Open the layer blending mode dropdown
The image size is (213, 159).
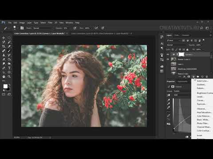pos(177,45)
